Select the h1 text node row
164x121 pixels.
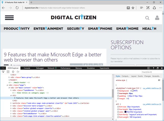click(x=56, y=98)
